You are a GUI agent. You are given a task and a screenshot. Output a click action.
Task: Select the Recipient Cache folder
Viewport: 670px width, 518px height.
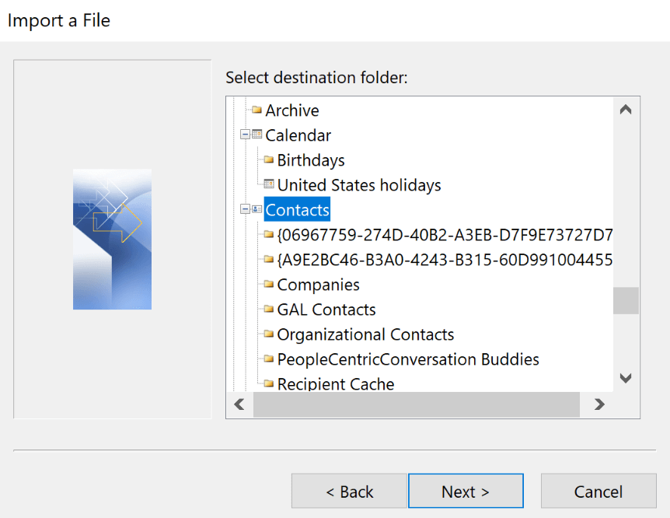tap(336, 384)
